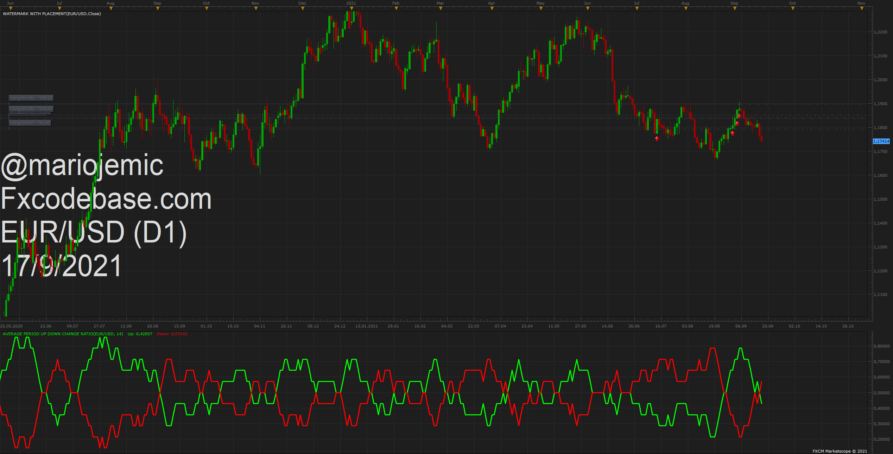Select the Long(03.09, - 156,2) position label
The height and width of the screenshot is (454, 893).
click(x=31, y=98)
